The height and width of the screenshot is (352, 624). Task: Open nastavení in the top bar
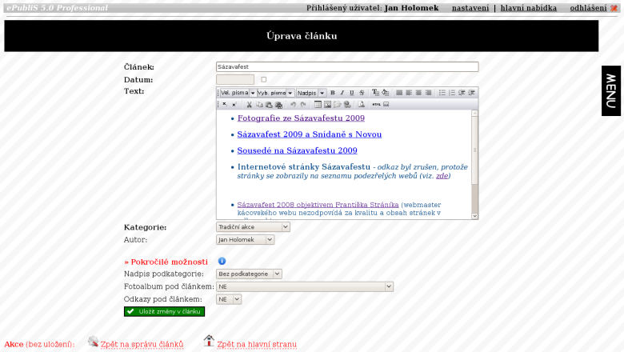click(x=470, y=8)
